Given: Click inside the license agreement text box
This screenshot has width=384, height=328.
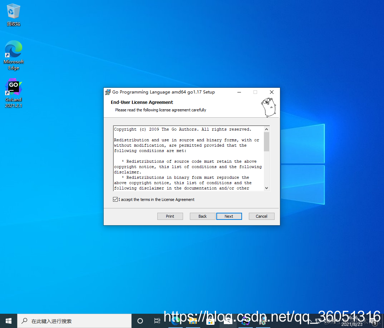Looking at the screenshot, I should coord(188,158).
